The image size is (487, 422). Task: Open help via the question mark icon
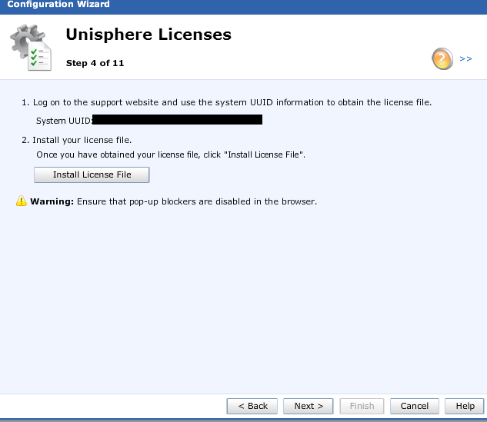tap(442, 58)
